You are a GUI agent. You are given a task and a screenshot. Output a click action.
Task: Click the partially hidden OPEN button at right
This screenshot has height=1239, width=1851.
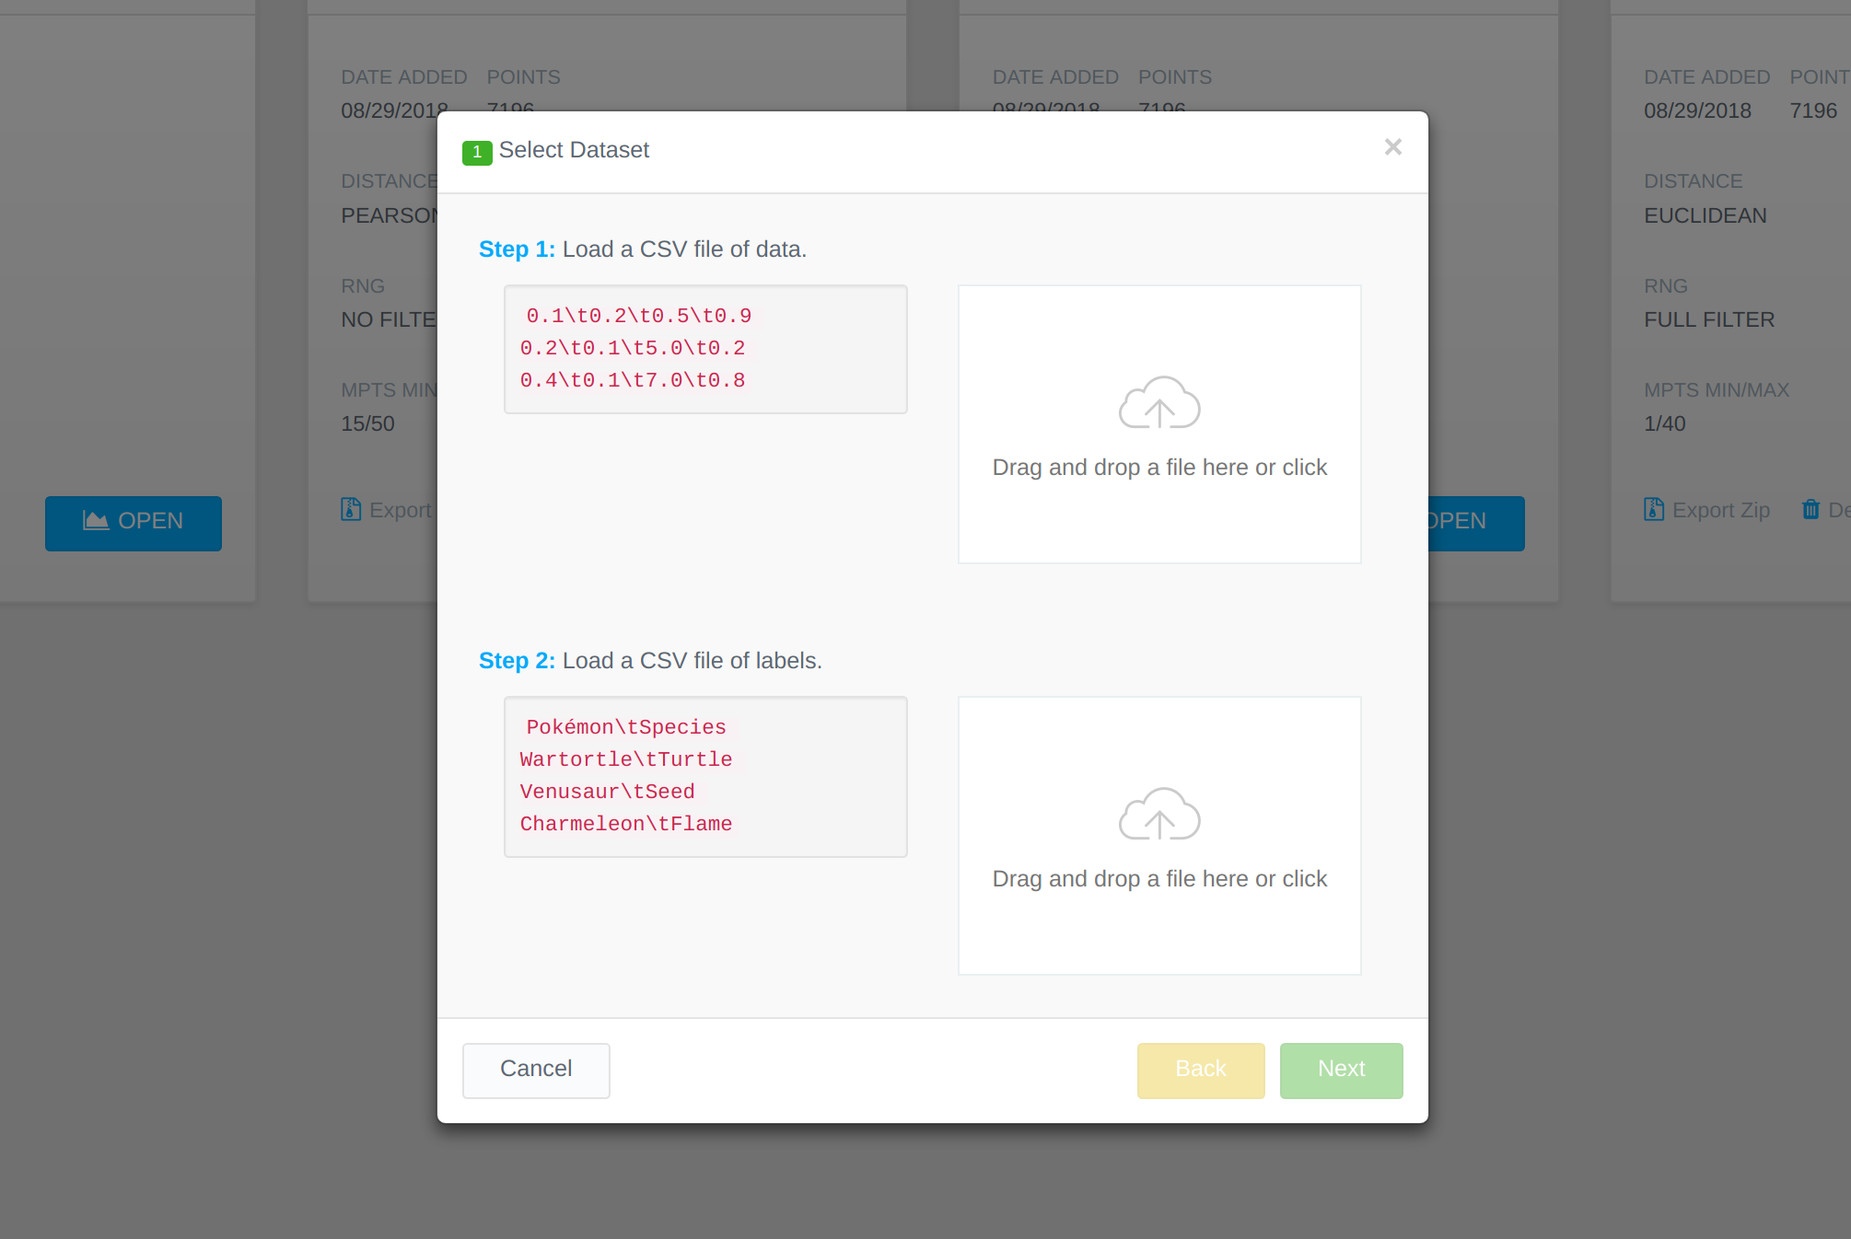(x=1475, y=522)
